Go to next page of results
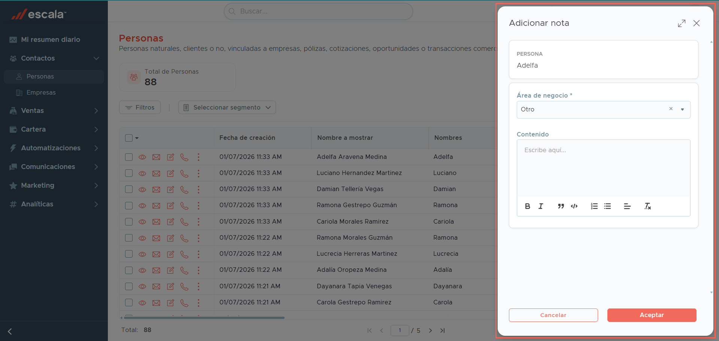 (430, 331)
